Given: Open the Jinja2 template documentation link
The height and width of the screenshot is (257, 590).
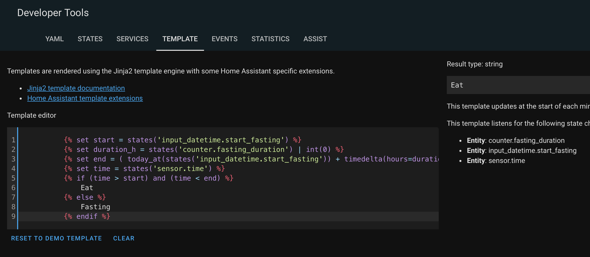Looking at the screenshot, I should [76, 88].
